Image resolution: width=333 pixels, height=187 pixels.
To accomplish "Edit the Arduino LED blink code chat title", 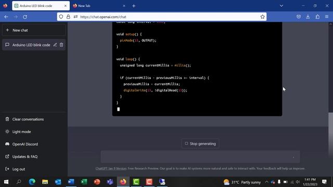I will click(55, 45).
